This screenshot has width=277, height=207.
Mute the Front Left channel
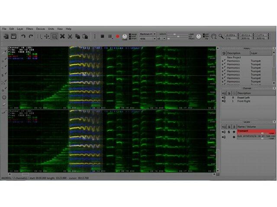224,98
